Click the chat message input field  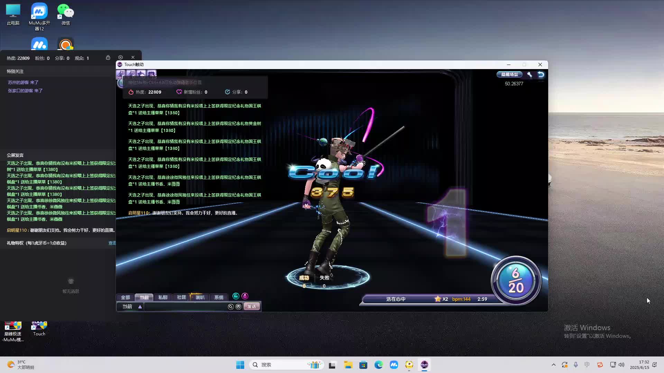185,307
